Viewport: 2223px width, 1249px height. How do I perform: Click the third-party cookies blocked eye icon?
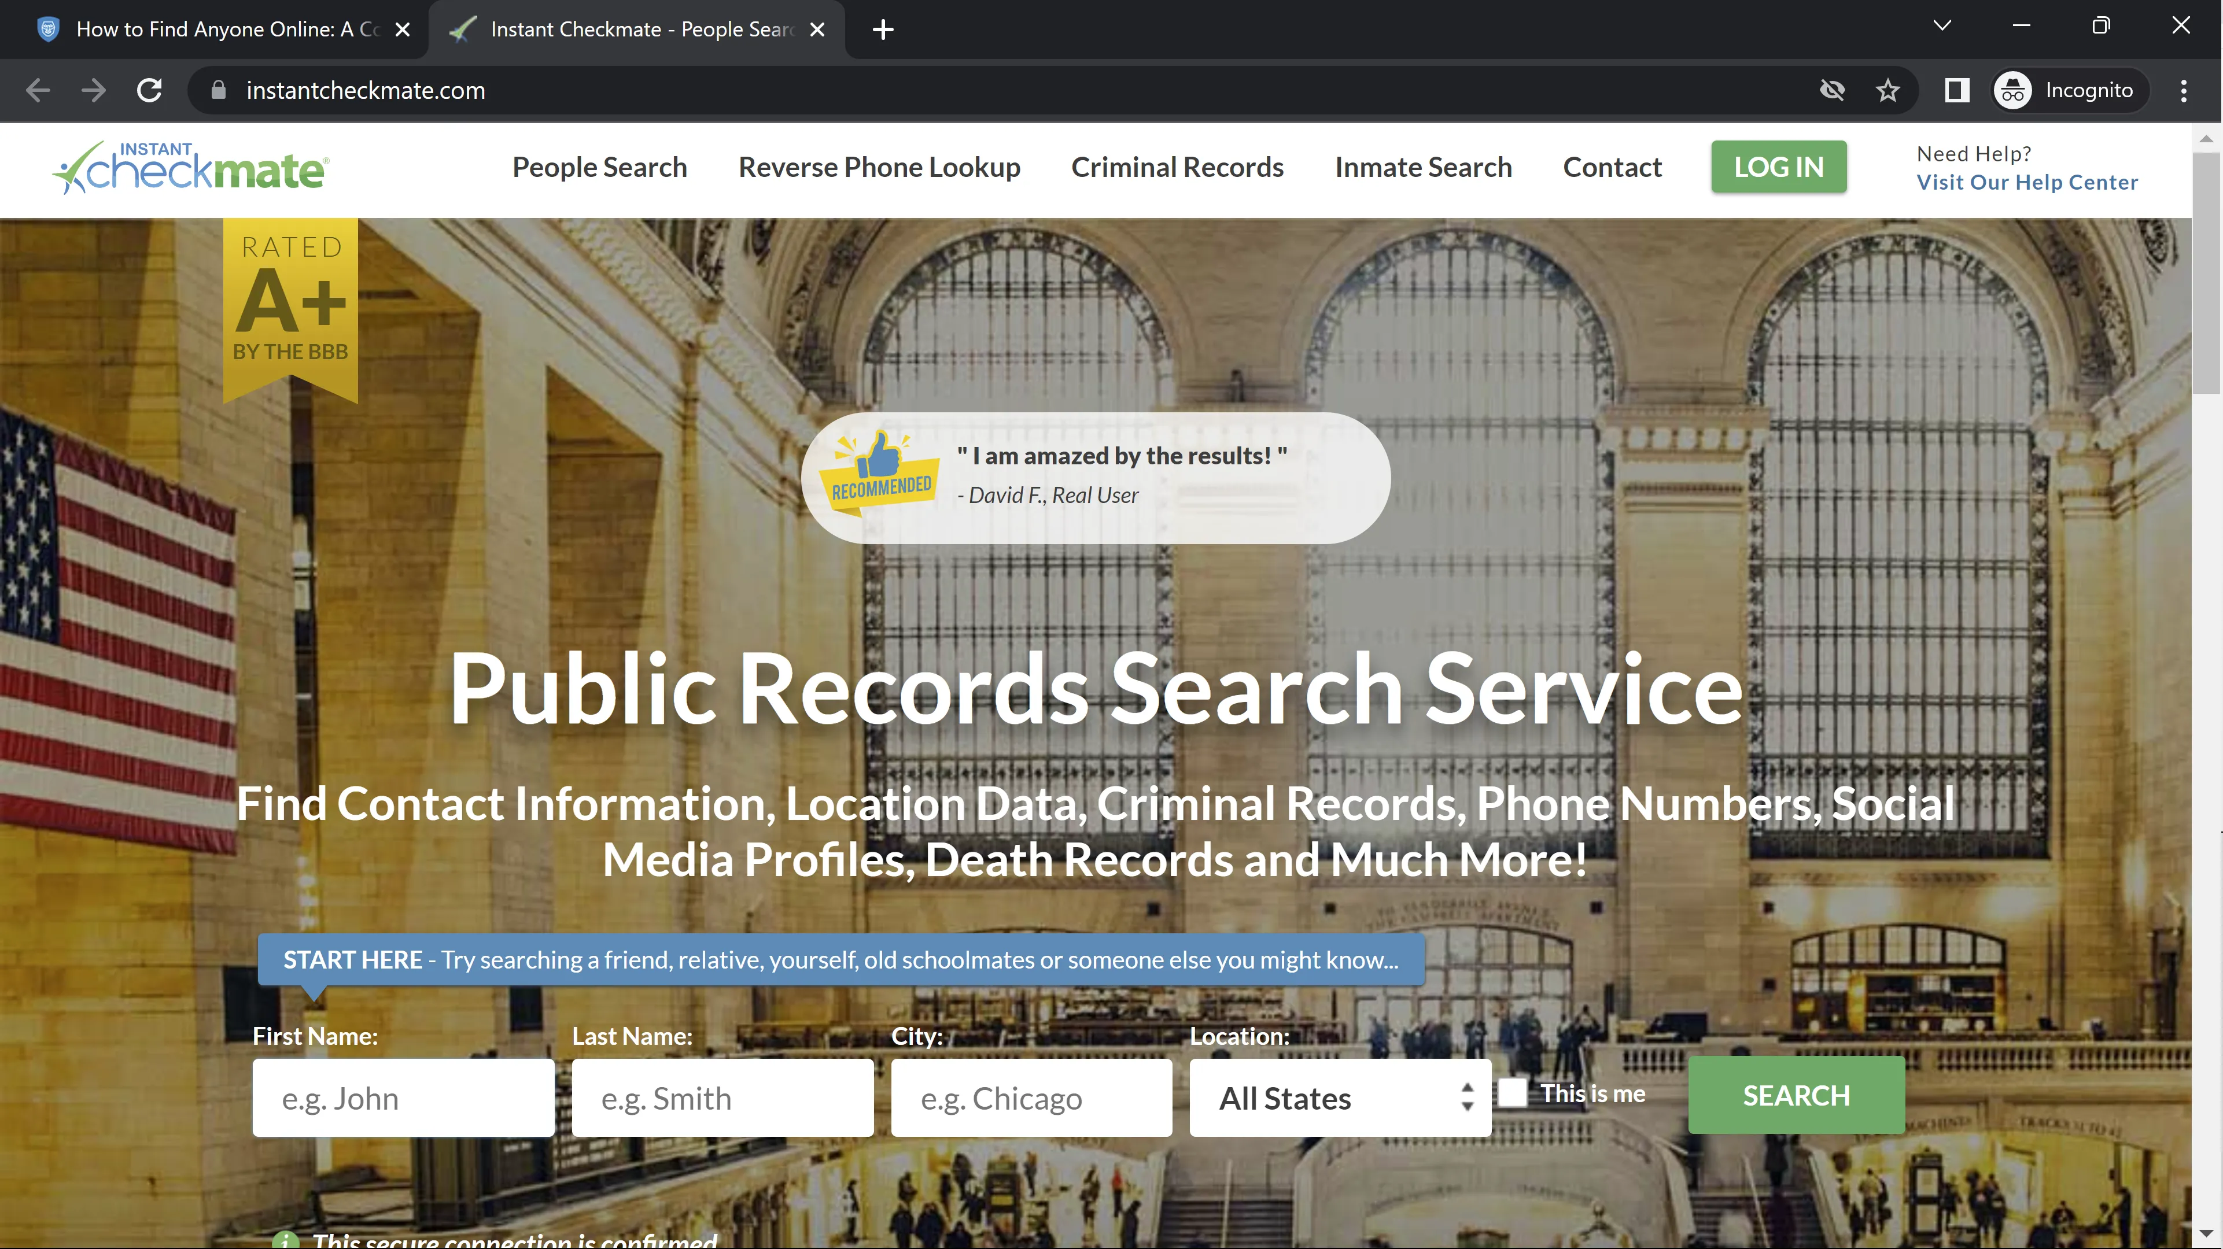tap(1832, 91)
